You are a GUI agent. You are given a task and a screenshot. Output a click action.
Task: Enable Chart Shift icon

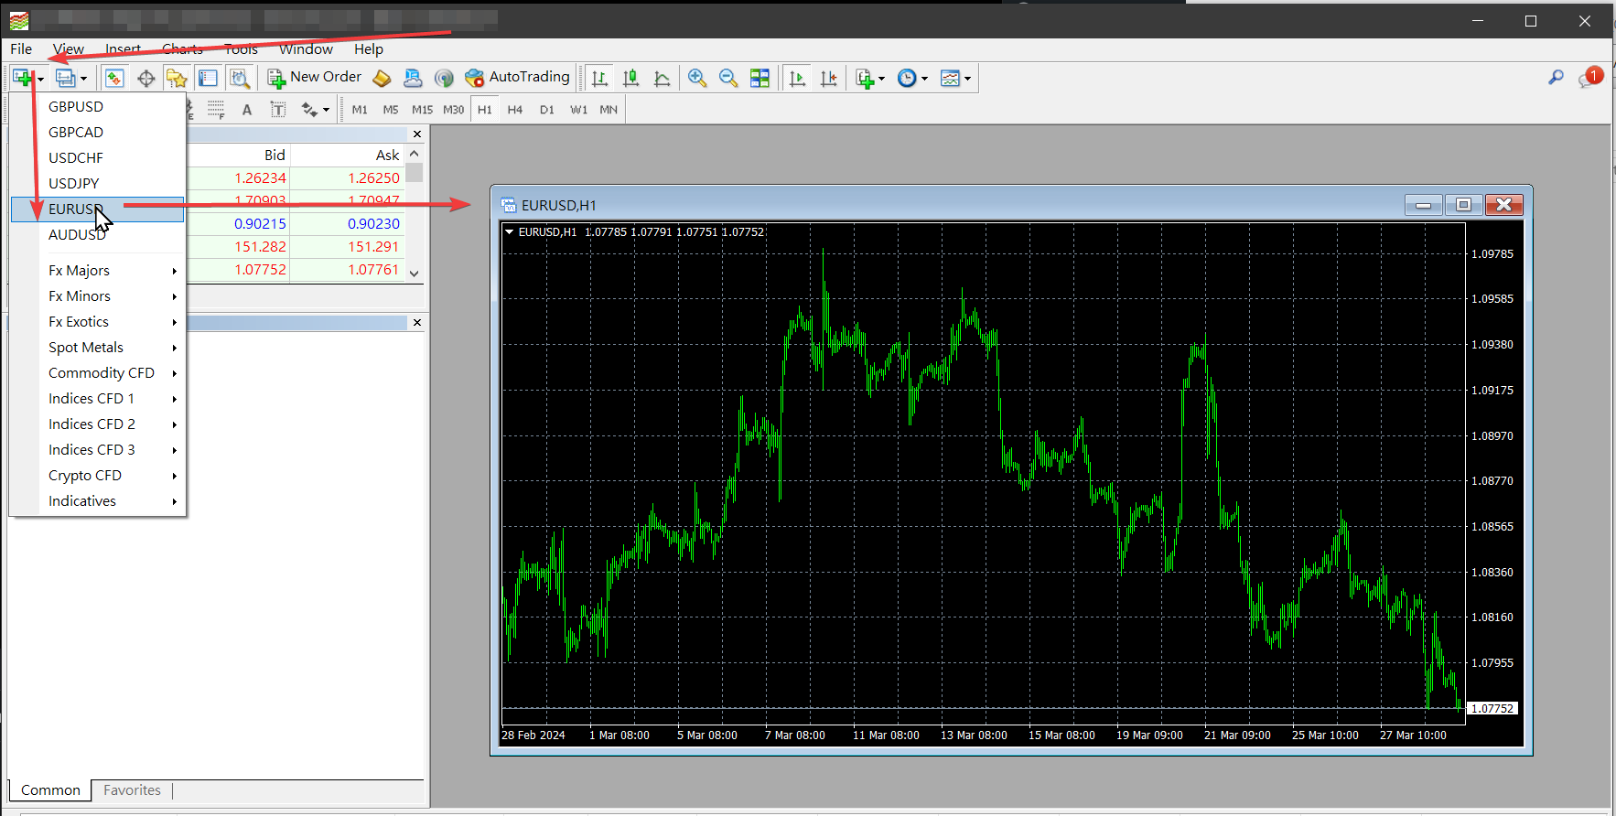point(829,78)
